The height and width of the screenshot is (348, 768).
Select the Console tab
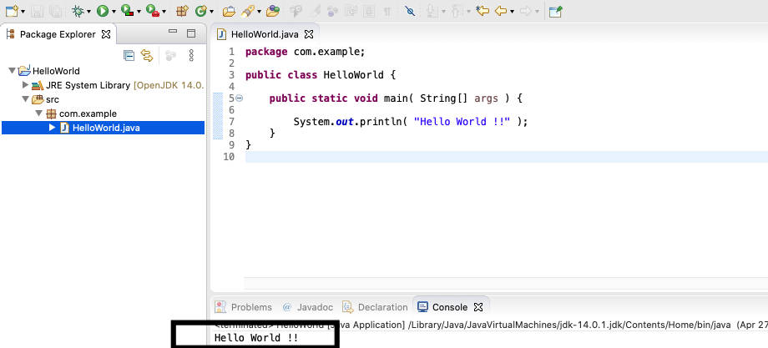coord(450,307)
